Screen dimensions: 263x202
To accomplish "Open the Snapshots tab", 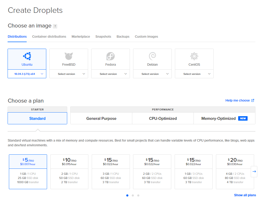I will tap(103, 37).
